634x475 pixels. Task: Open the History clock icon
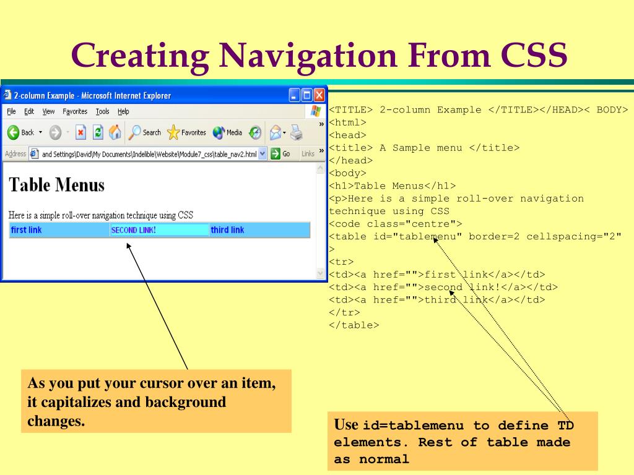[255, 132]
